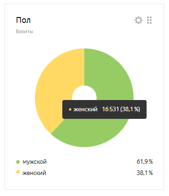Image resolution: width=169 pixels, height=196 pixels.
Task: Click the yellow женский legend dot
Action: click(18, 172)
